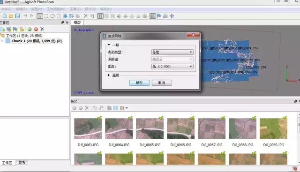Switch to the Model tab in viewport

click(77, 22)
